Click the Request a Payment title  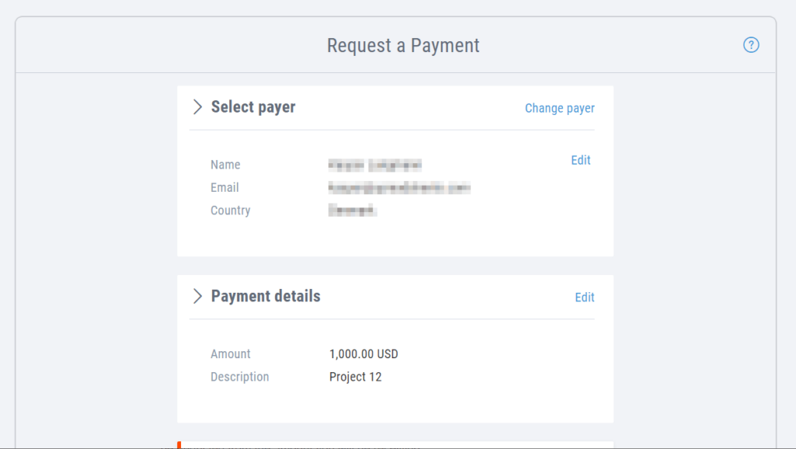pos(403,46)
